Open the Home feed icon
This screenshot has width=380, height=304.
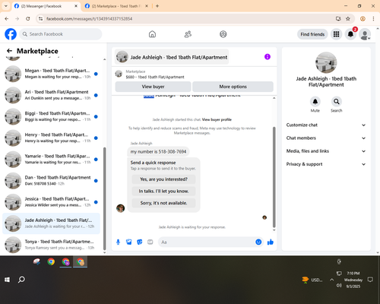pyautogui.click(x=152, y=34)
